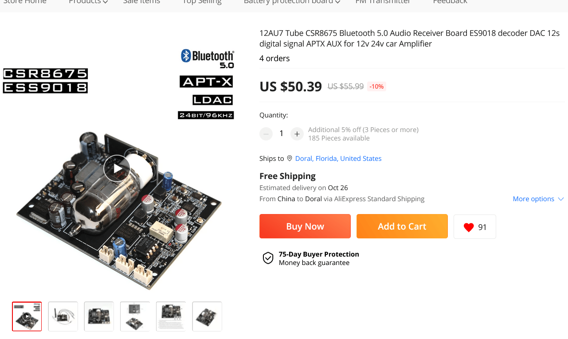The image size is (568, 339).
Task: Open the FM Transmitter tab
Action: tap(383, 2)
